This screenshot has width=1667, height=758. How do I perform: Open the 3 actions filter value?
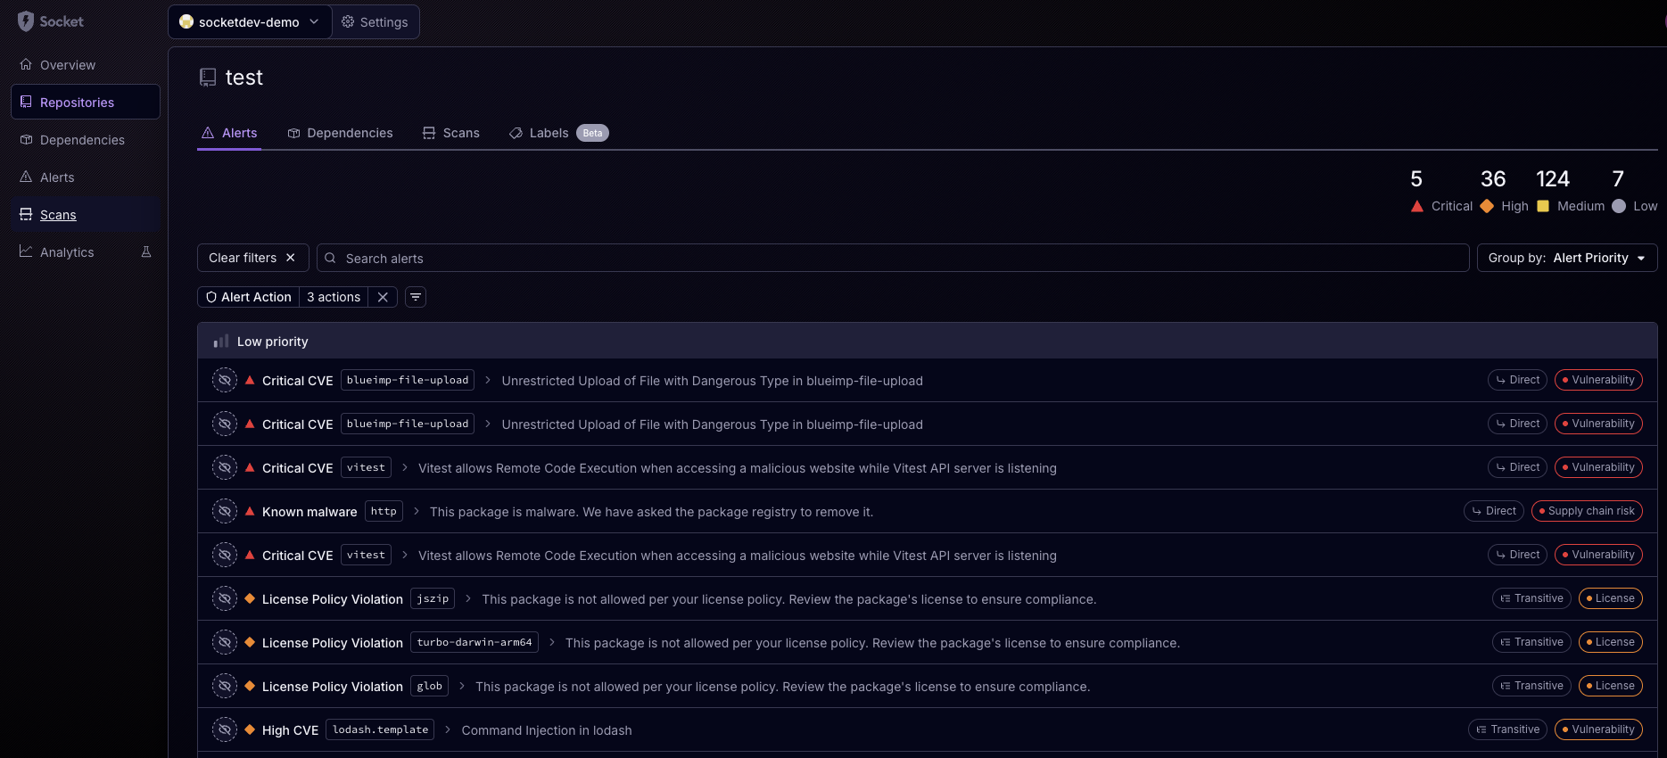(x=334, y=297)
